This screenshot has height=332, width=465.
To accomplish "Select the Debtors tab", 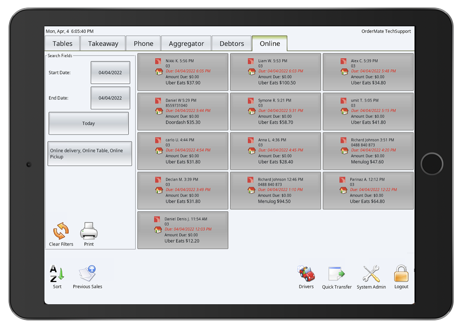I will click(x=232, y=44).
